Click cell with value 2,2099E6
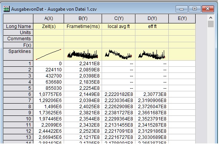219x145 pixels. [x=48, y=125]
